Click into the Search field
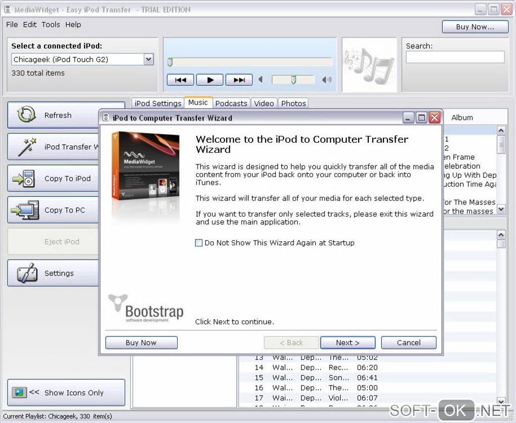Image resolution: width=516 pixels, height=423 pixels. (455, 57)
